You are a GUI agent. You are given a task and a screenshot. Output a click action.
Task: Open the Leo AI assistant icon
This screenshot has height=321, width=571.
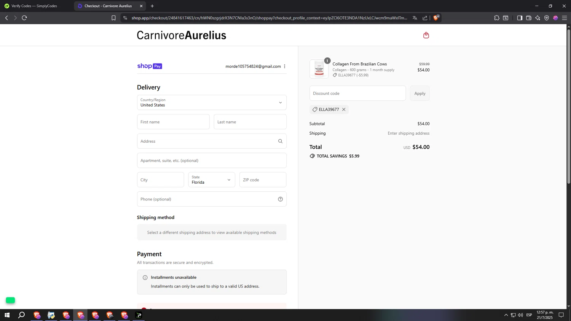pyautogui.click(x=538, y=18)
